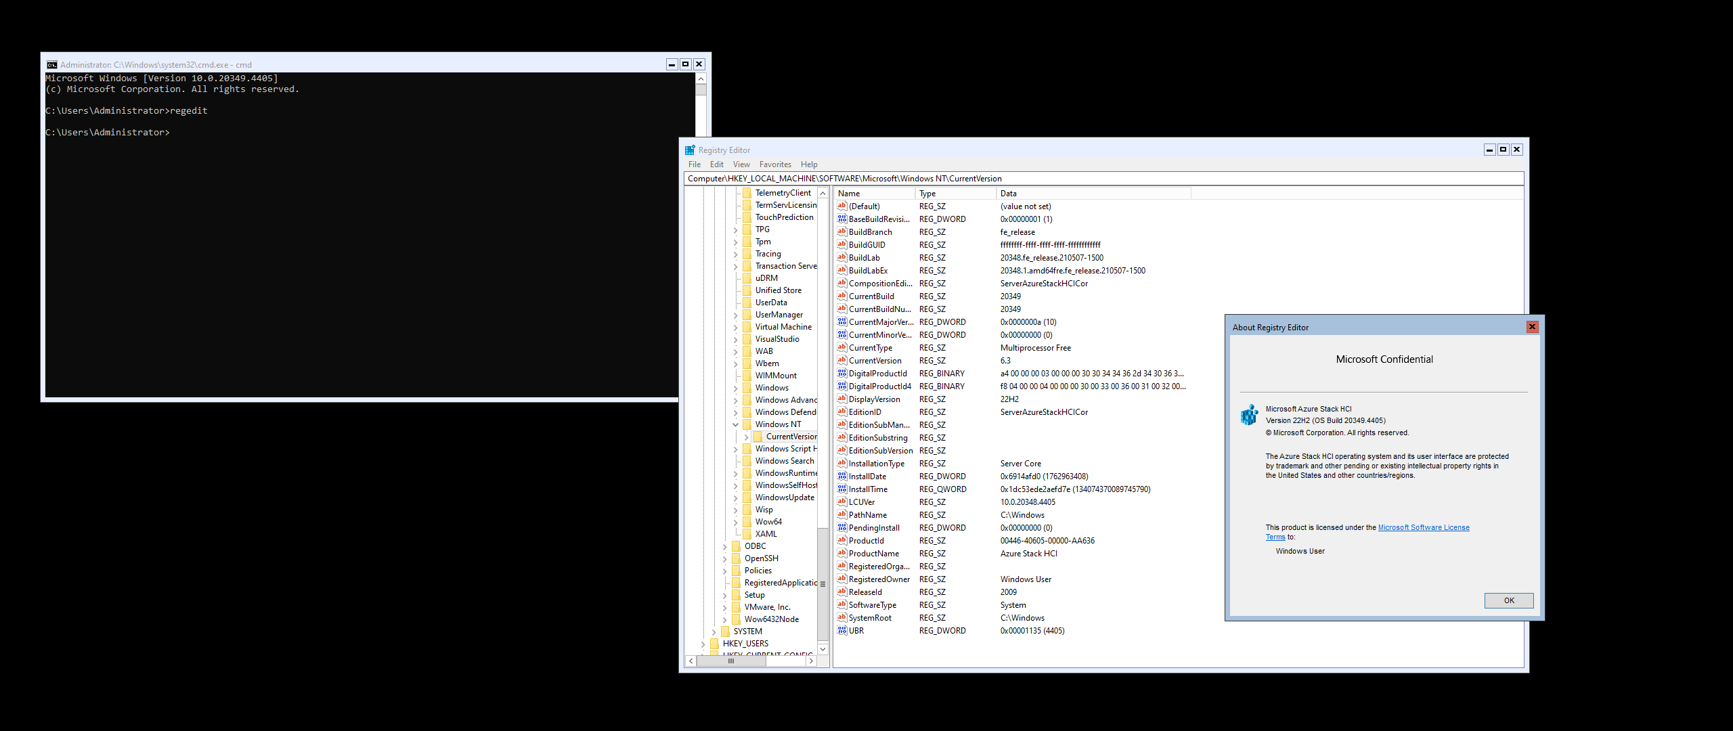Click the WindowsUpdate folder icon
The image size is (1733, 731).
(x=747, y=497)
